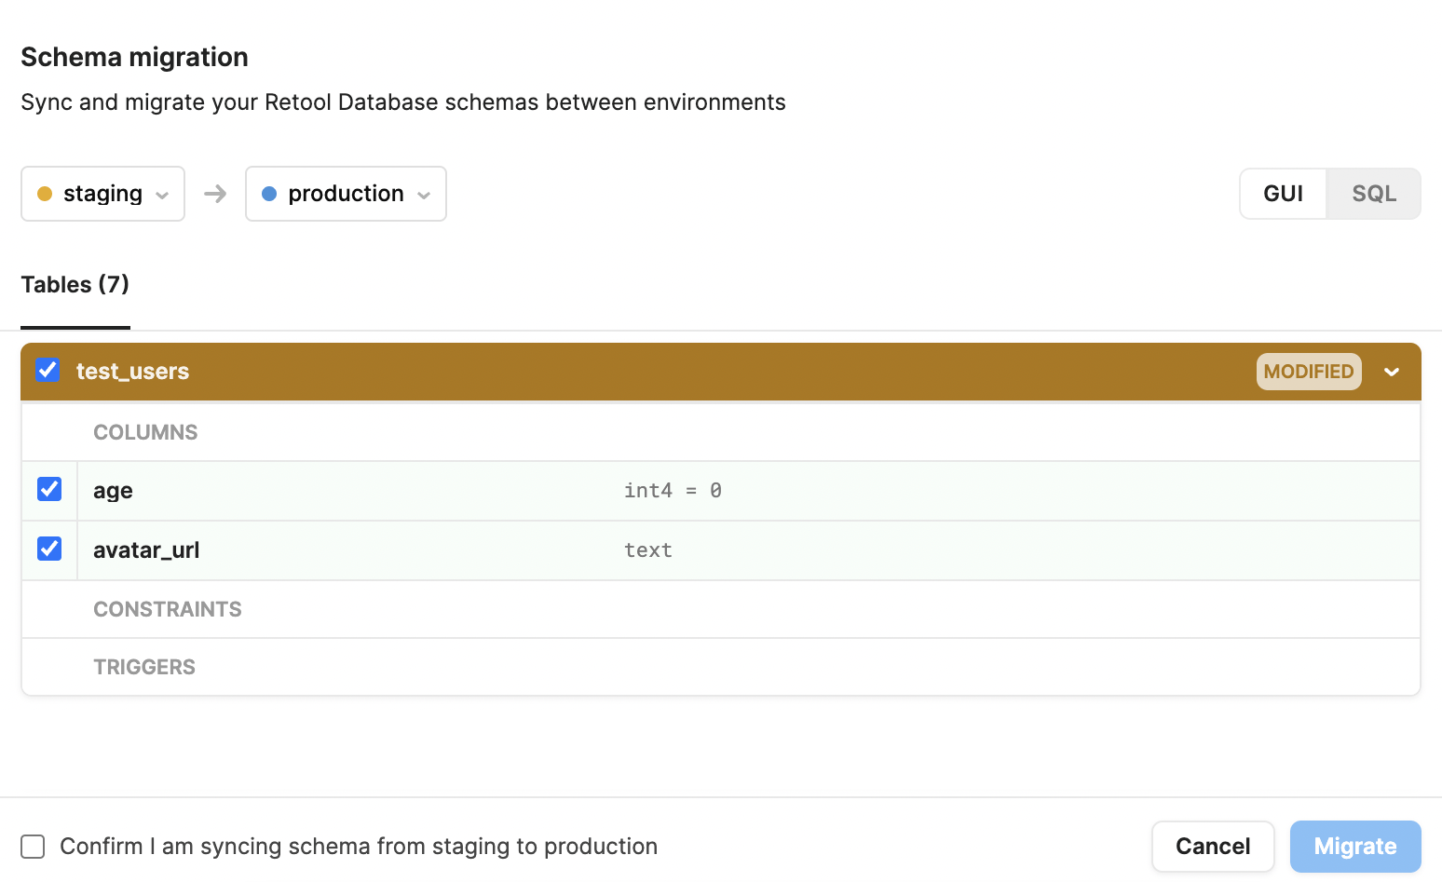Click the Schema migration heading

pyautogui.click(x=134, y=58)
